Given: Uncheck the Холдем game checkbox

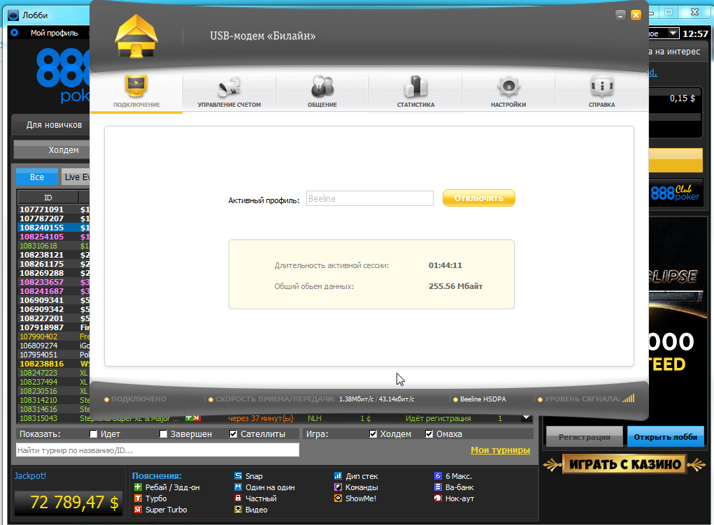Looking at the screenshot, I should point(373,434).
